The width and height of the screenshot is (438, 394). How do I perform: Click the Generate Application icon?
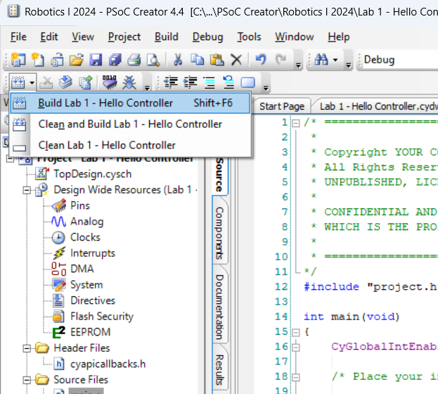65,82
